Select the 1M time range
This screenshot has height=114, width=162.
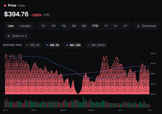coord(64,26)
